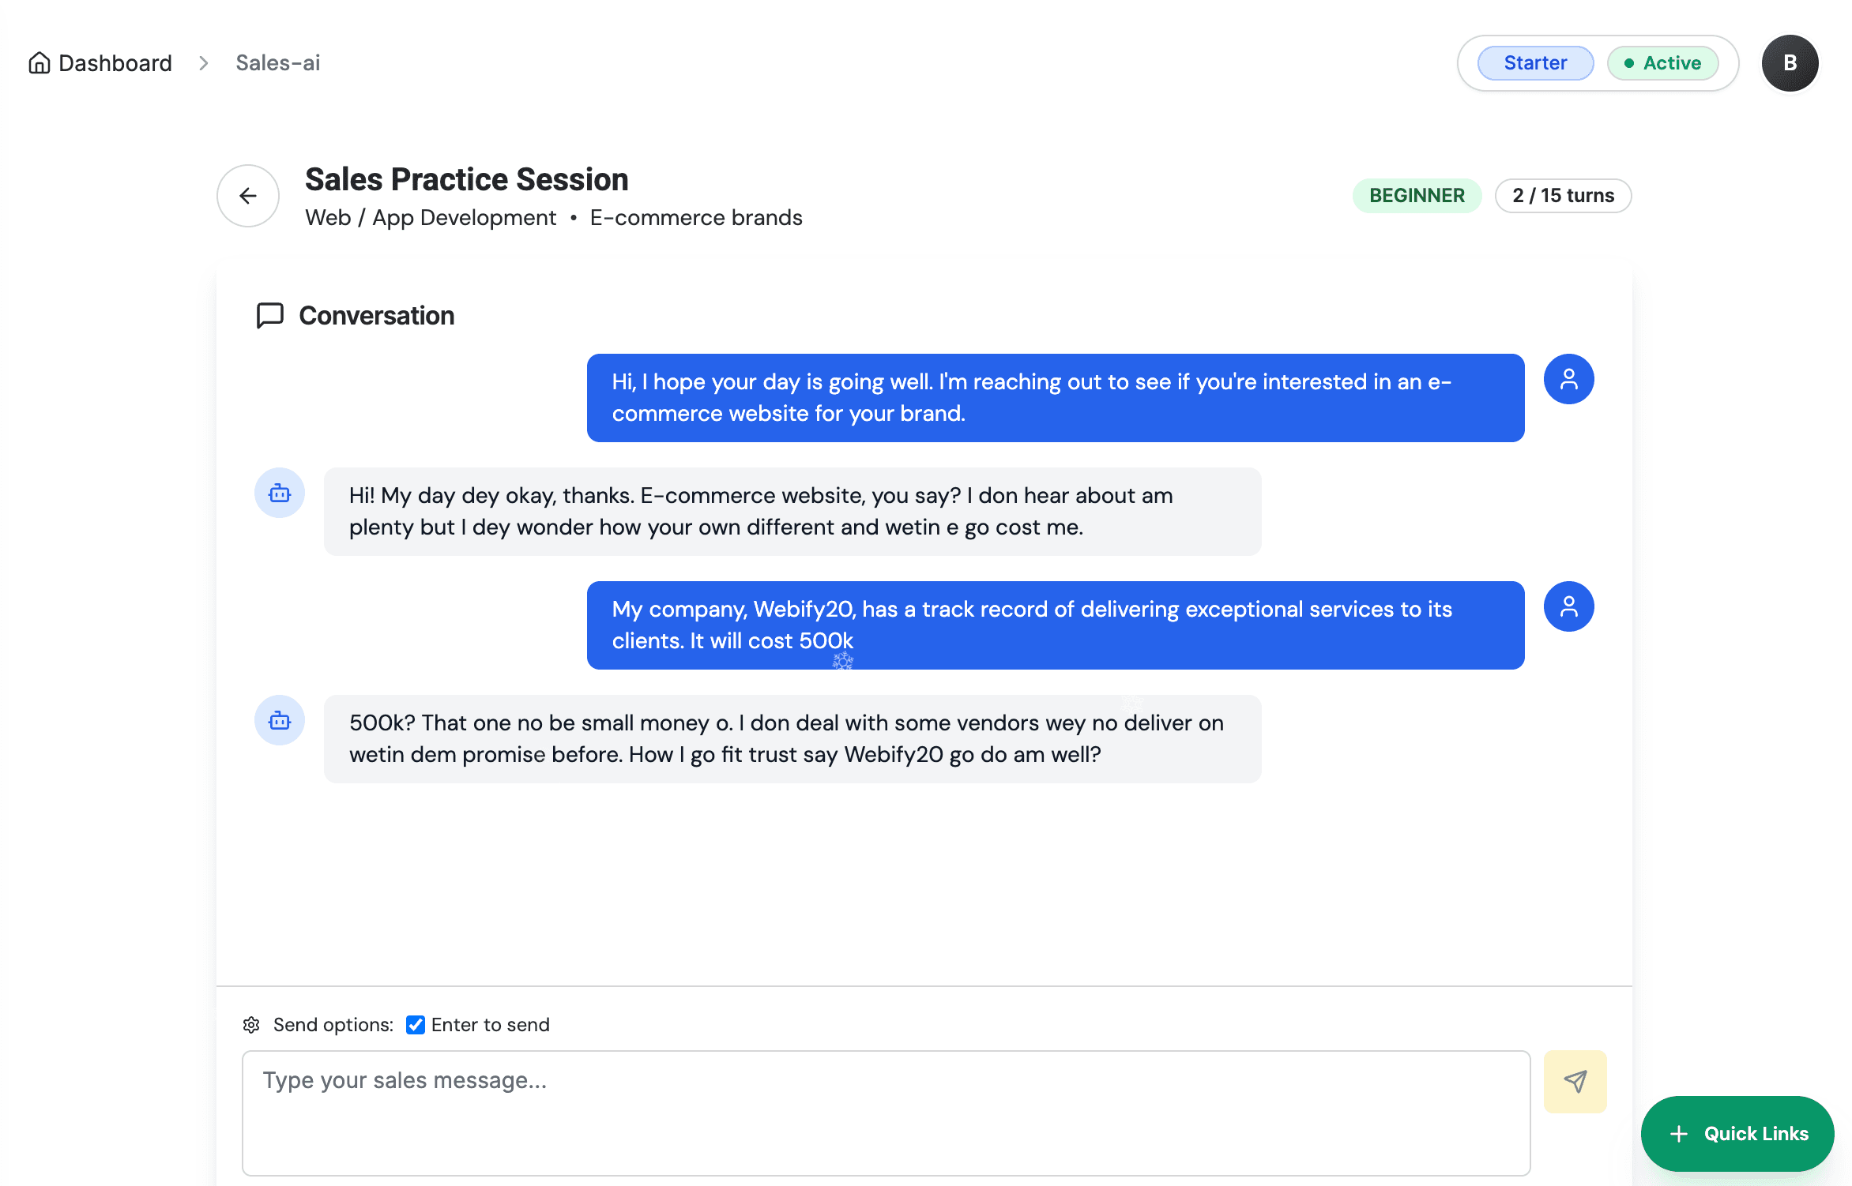Image resolution: width=1852 pixels, height=1186 pixels.
Task: Open the B profile avatar menu
Action: tap(1789, 62)
